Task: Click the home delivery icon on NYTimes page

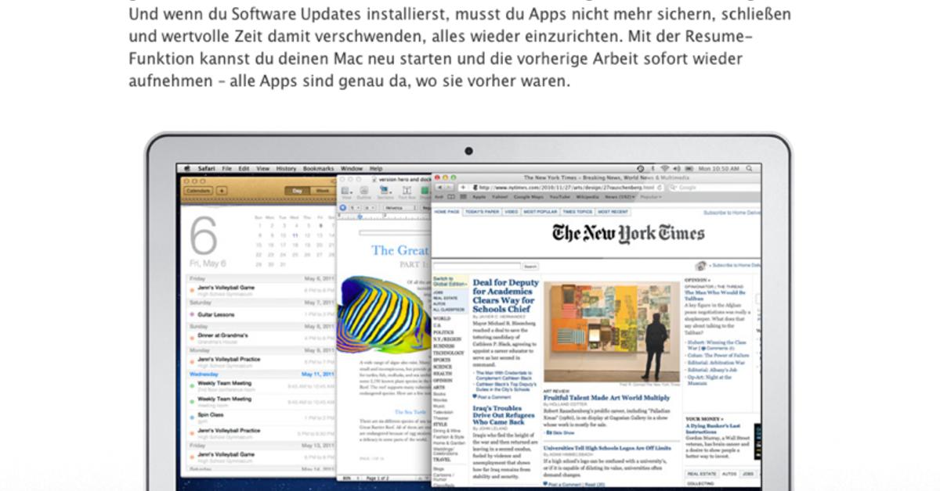Action: pos(700,266)
